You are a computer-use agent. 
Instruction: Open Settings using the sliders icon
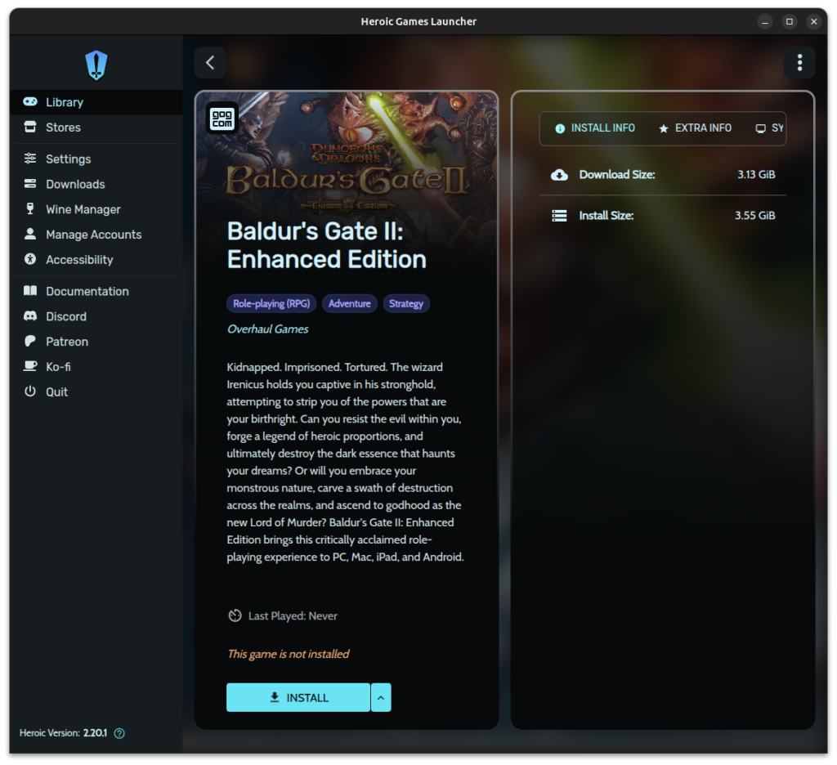tap(30, 159)
